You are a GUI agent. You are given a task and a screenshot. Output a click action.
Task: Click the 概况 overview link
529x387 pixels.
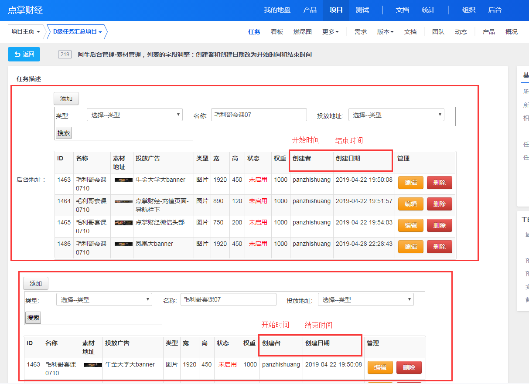coord(511,32)
